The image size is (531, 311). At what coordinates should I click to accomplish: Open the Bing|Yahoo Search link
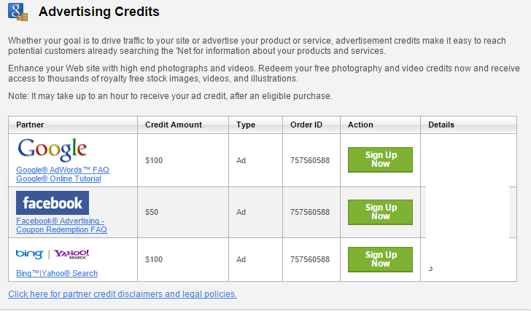tap(57, 273)
